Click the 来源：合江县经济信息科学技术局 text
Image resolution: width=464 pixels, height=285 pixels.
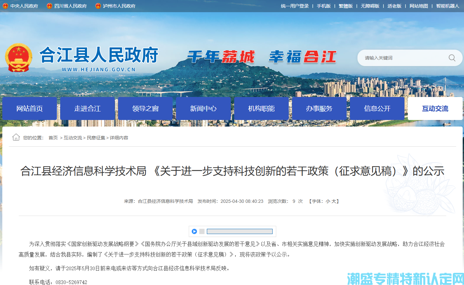[159, 201]
